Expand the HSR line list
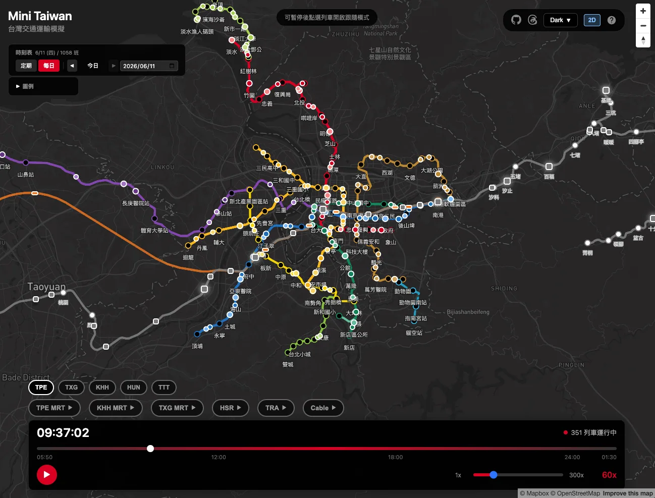Viewport: 655px width, 498px height. pos(231,408)
